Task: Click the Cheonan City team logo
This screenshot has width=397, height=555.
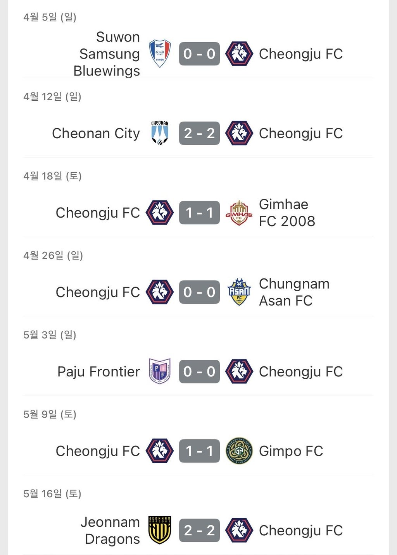Action: pos(160,133)
